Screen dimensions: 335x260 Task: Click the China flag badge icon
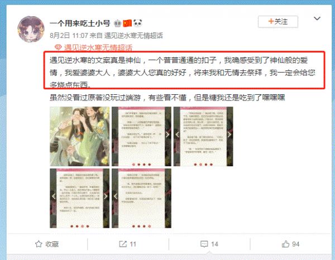(127, 23)
